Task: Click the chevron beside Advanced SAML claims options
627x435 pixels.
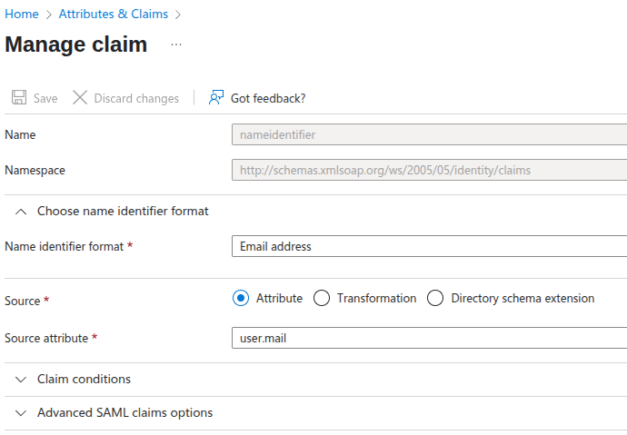Action: (x=21, y=413)
